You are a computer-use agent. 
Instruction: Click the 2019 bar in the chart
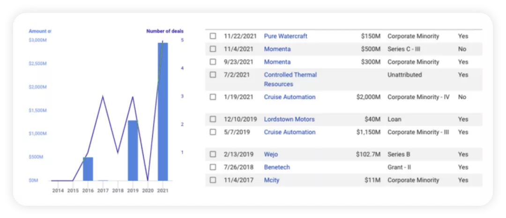point(133,150)
